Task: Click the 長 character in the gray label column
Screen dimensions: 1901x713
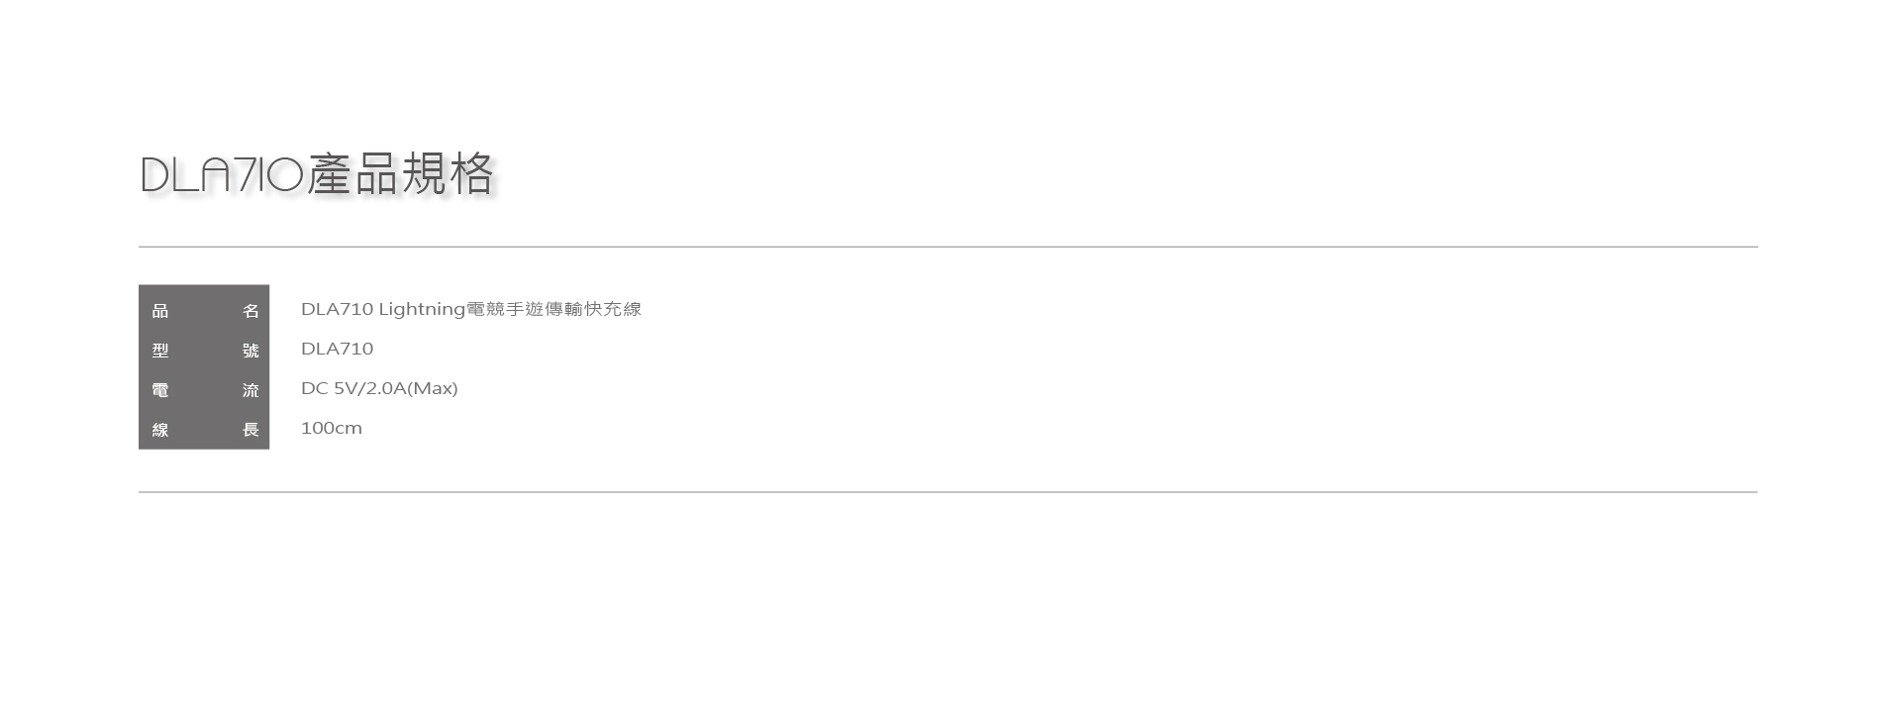Action: 250,430
